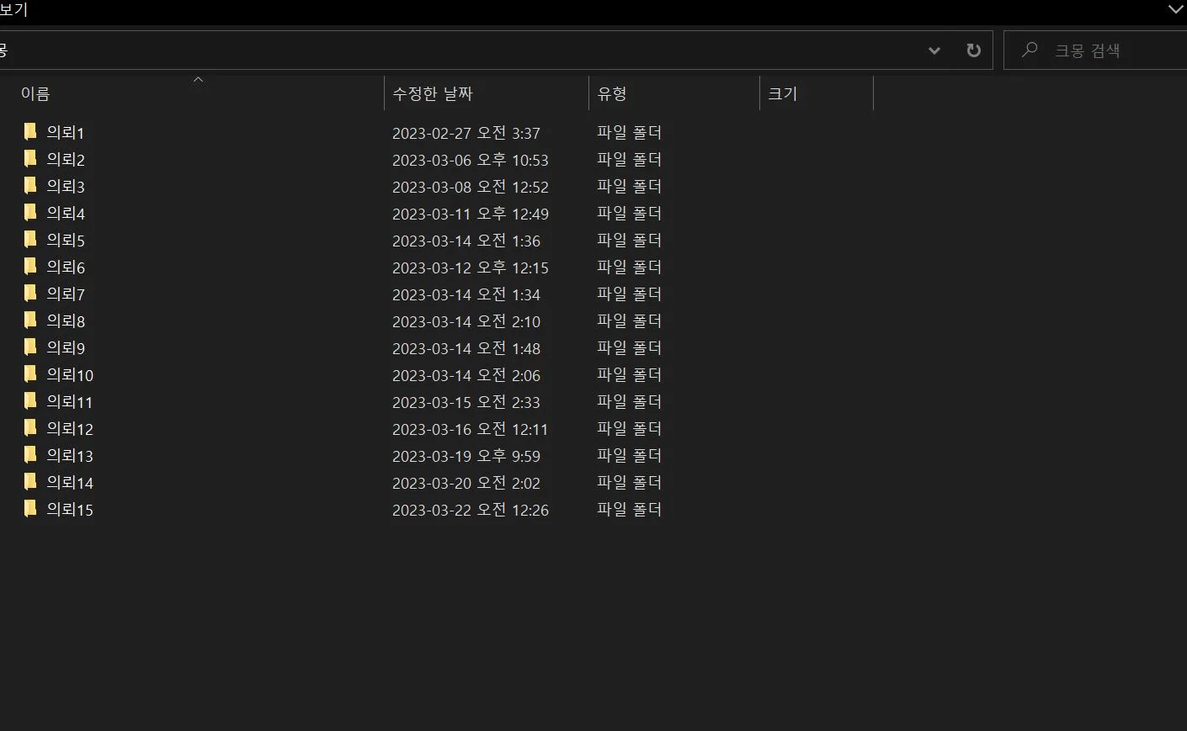Click the folder icon of 의뢰13
This screenshot has height=731, width=1187.
[30, 454]
